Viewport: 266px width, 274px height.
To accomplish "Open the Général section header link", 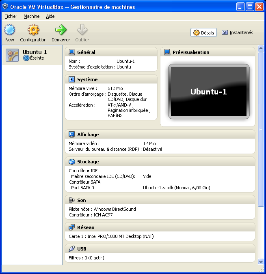I will [x=86, y=52].
